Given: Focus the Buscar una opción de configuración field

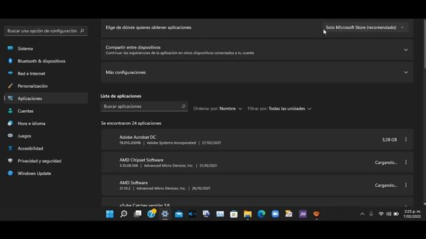Looking at the screenshot, I should click(46, 31).
